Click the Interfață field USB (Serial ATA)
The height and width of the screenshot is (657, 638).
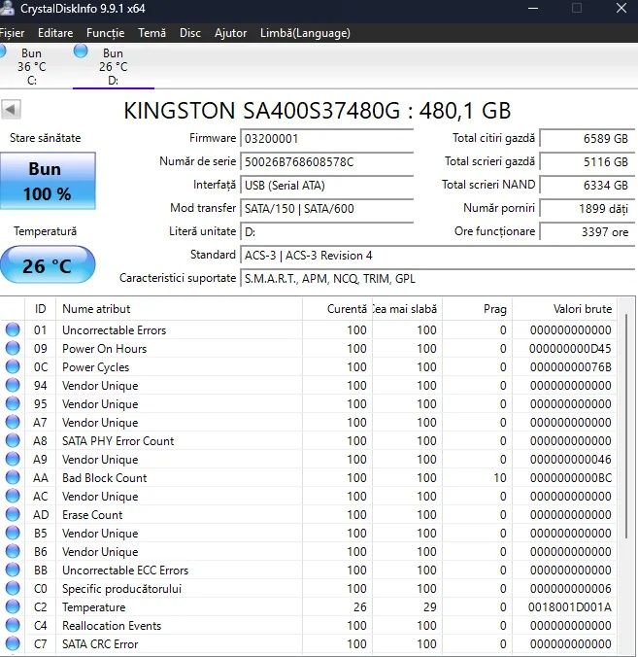327,186
